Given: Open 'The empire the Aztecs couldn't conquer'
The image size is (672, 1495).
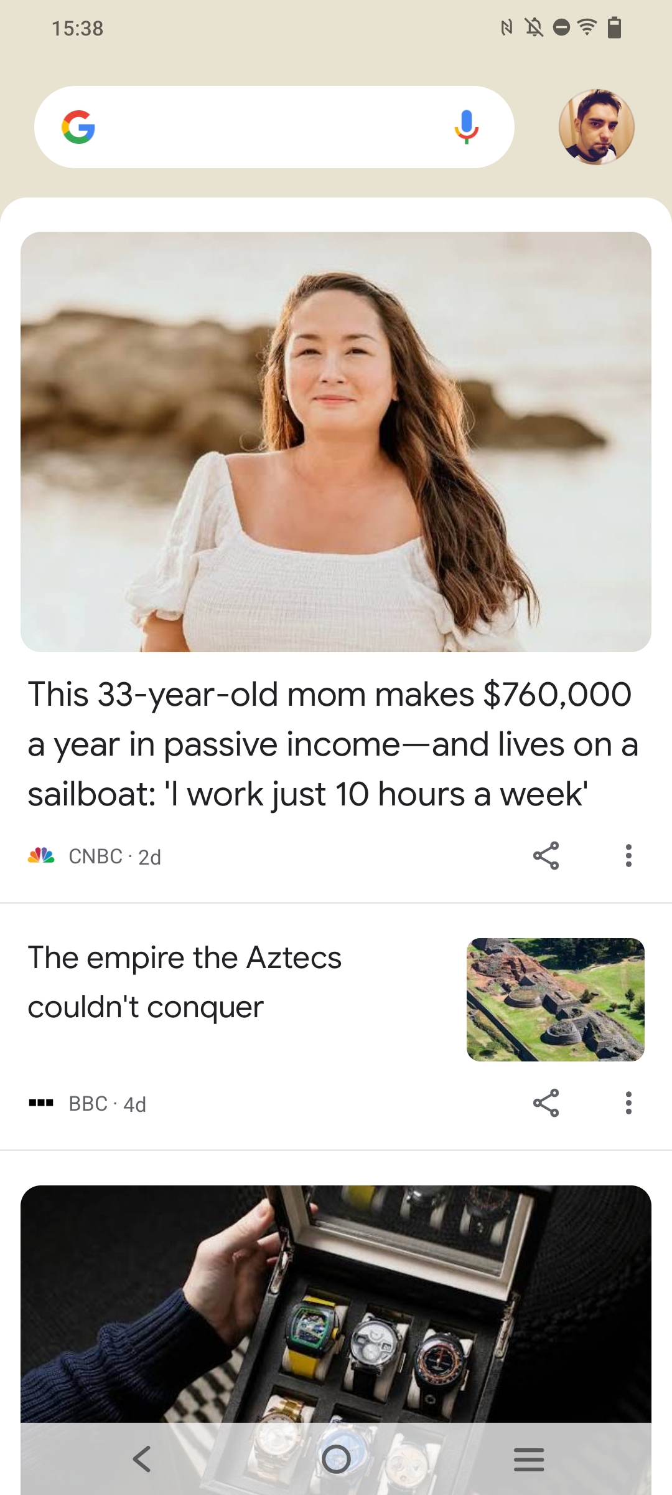Looking at the screenshot, I should point(185,982).
